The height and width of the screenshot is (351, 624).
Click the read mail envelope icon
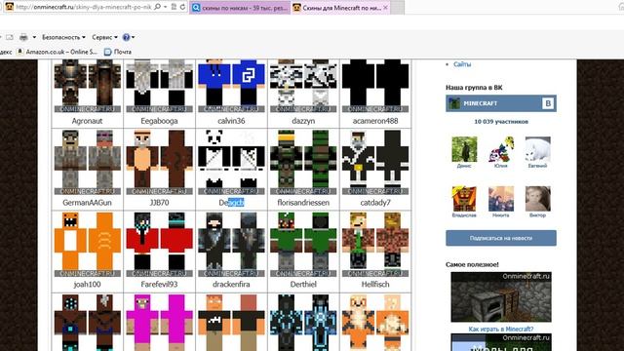click(9, 37)
